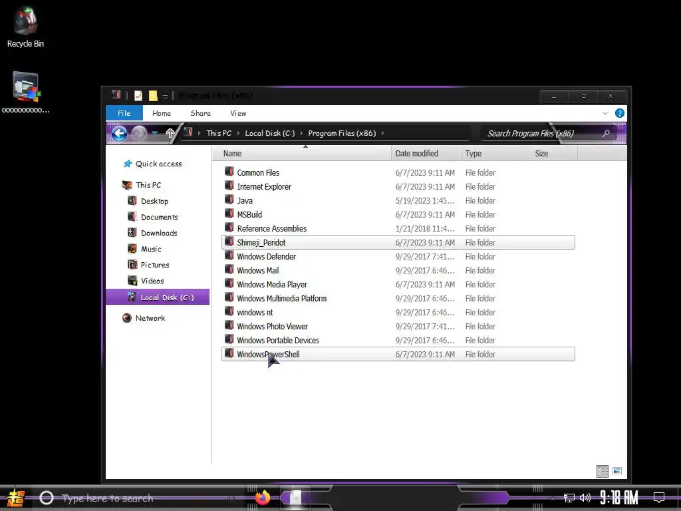Select the windows nt folder icon
Screen dimensions: 681x511
[229, 311]
